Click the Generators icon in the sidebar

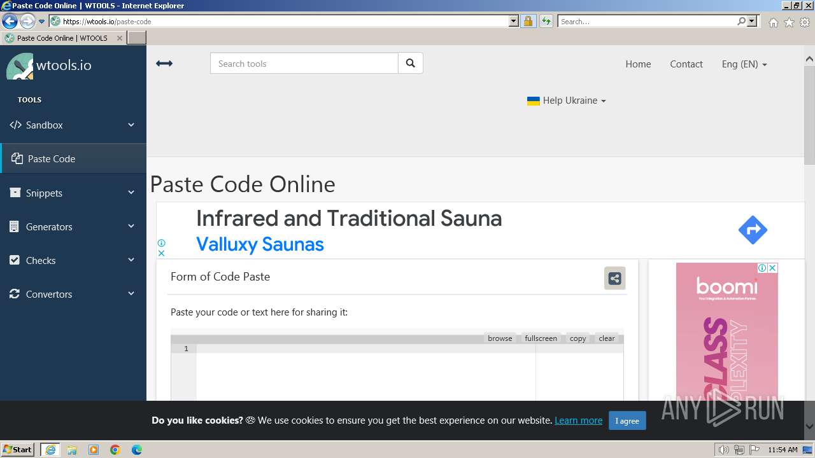pos(15,226)
